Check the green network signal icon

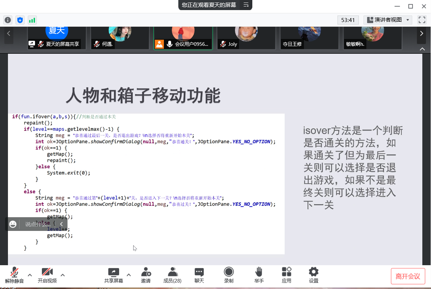[x=32, y=20]
